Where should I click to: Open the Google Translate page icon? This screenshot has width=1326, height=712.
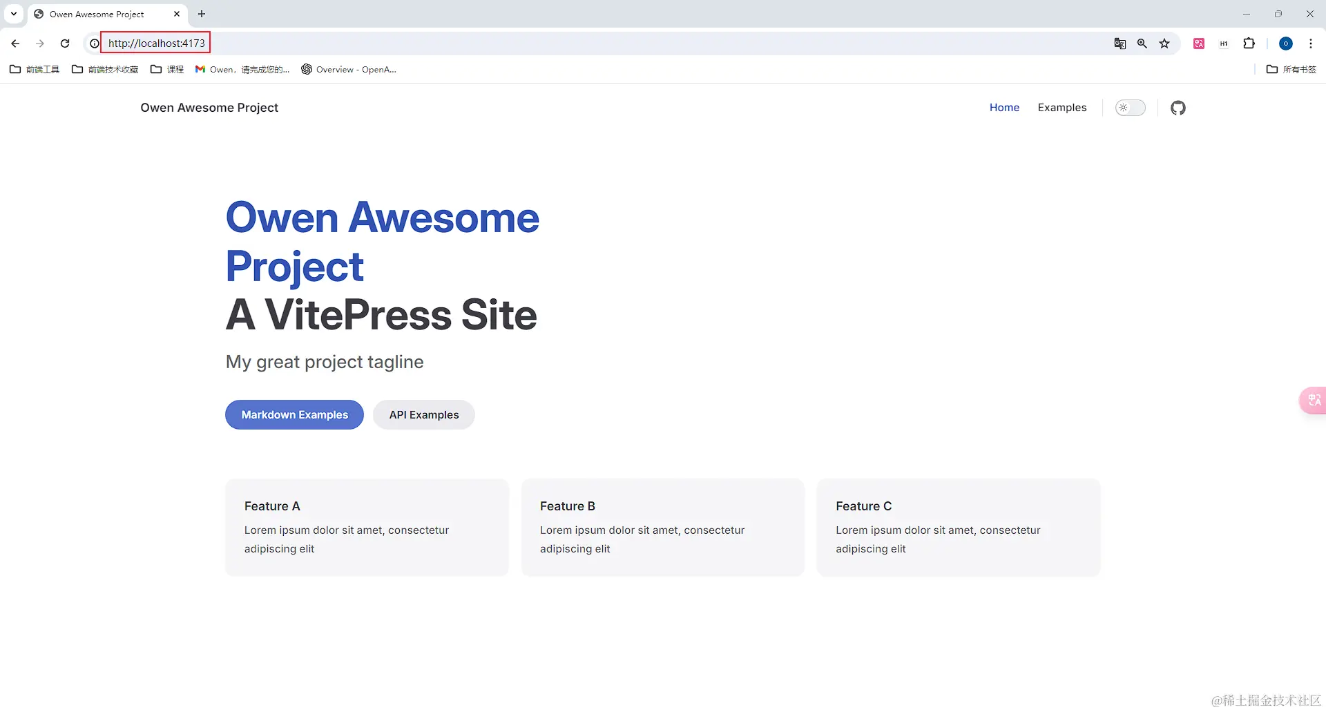click(x=1120, y=44)
